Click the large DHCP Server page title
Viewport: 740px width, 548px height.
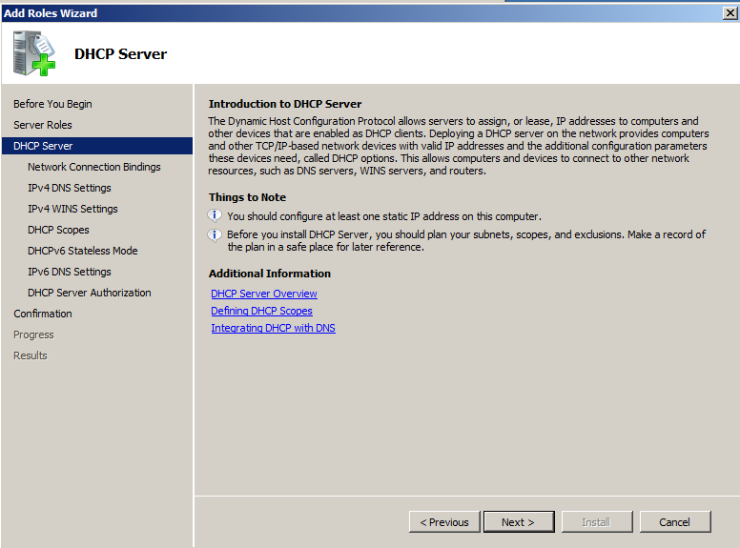point(120,53)
